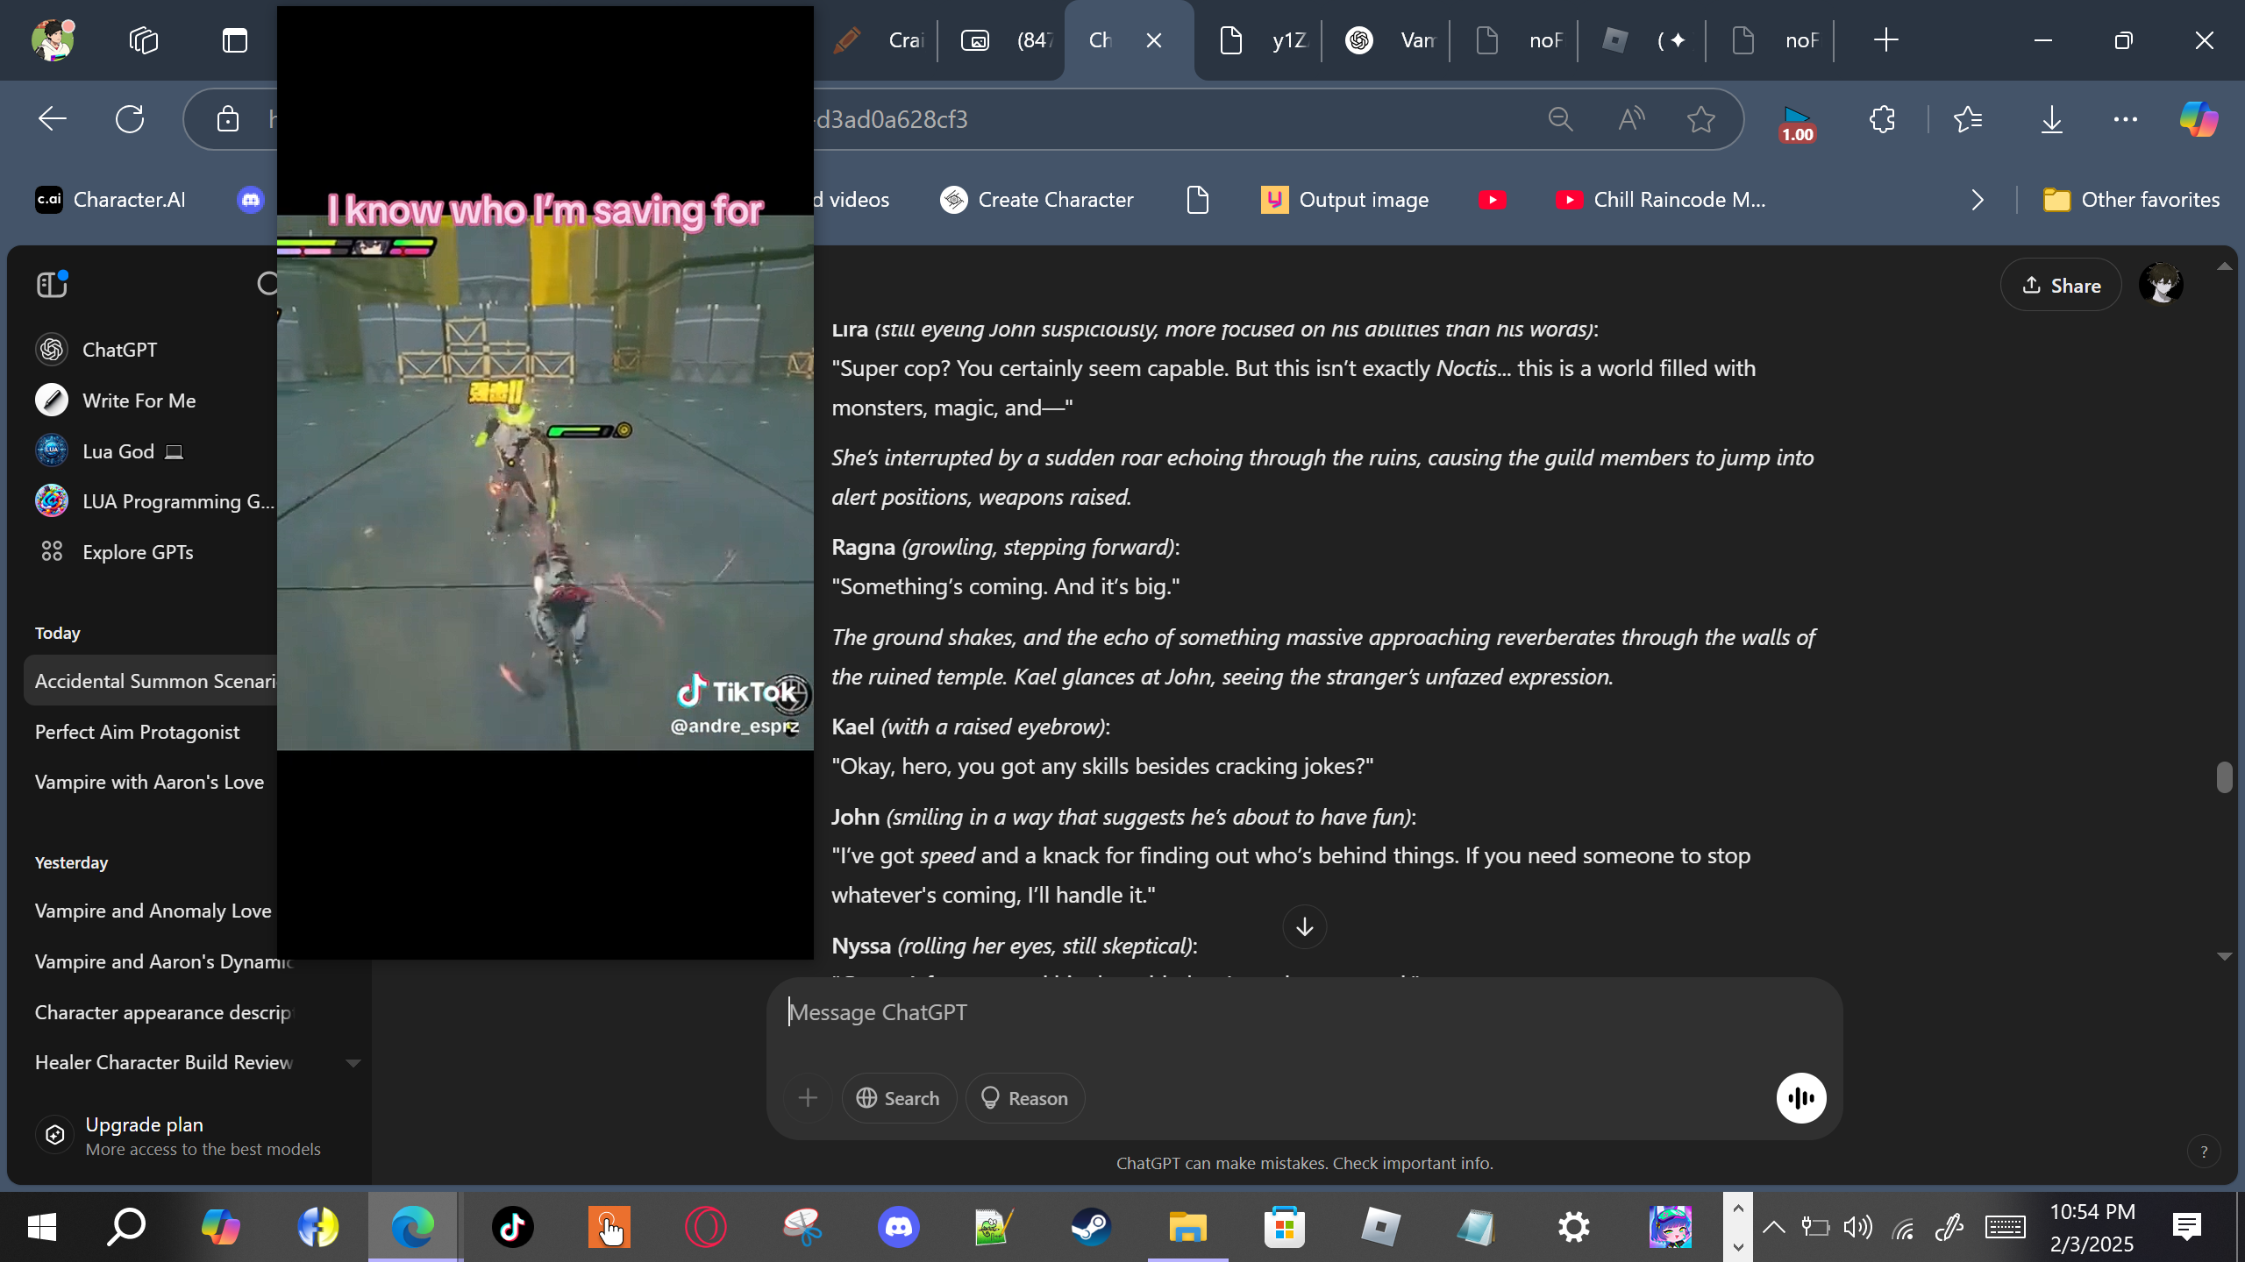Turn on Read Aloud
This screenshot has width=2245, height=1262.
point(1630,119)
